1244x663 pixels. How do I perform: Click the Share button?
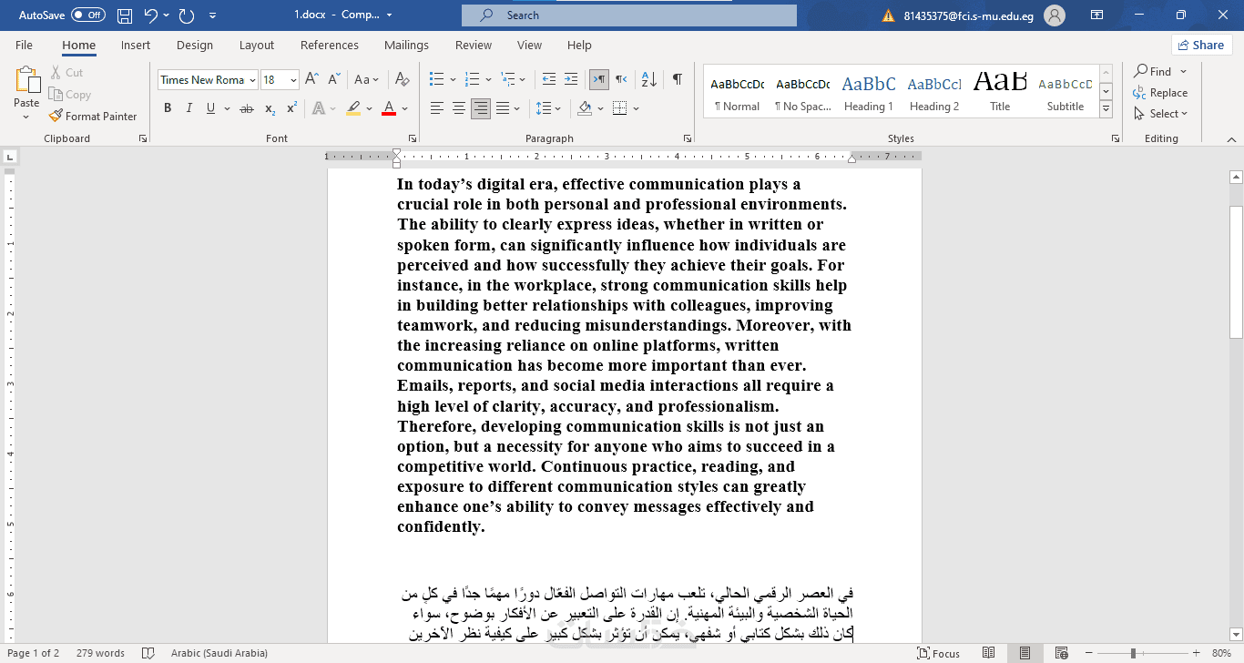1201,45
